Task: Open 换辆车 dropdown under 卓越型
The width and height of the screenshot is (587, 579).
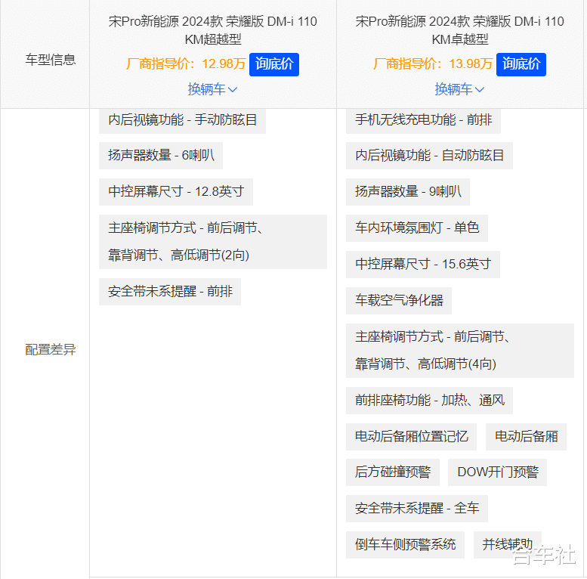Action: [459, 89]
